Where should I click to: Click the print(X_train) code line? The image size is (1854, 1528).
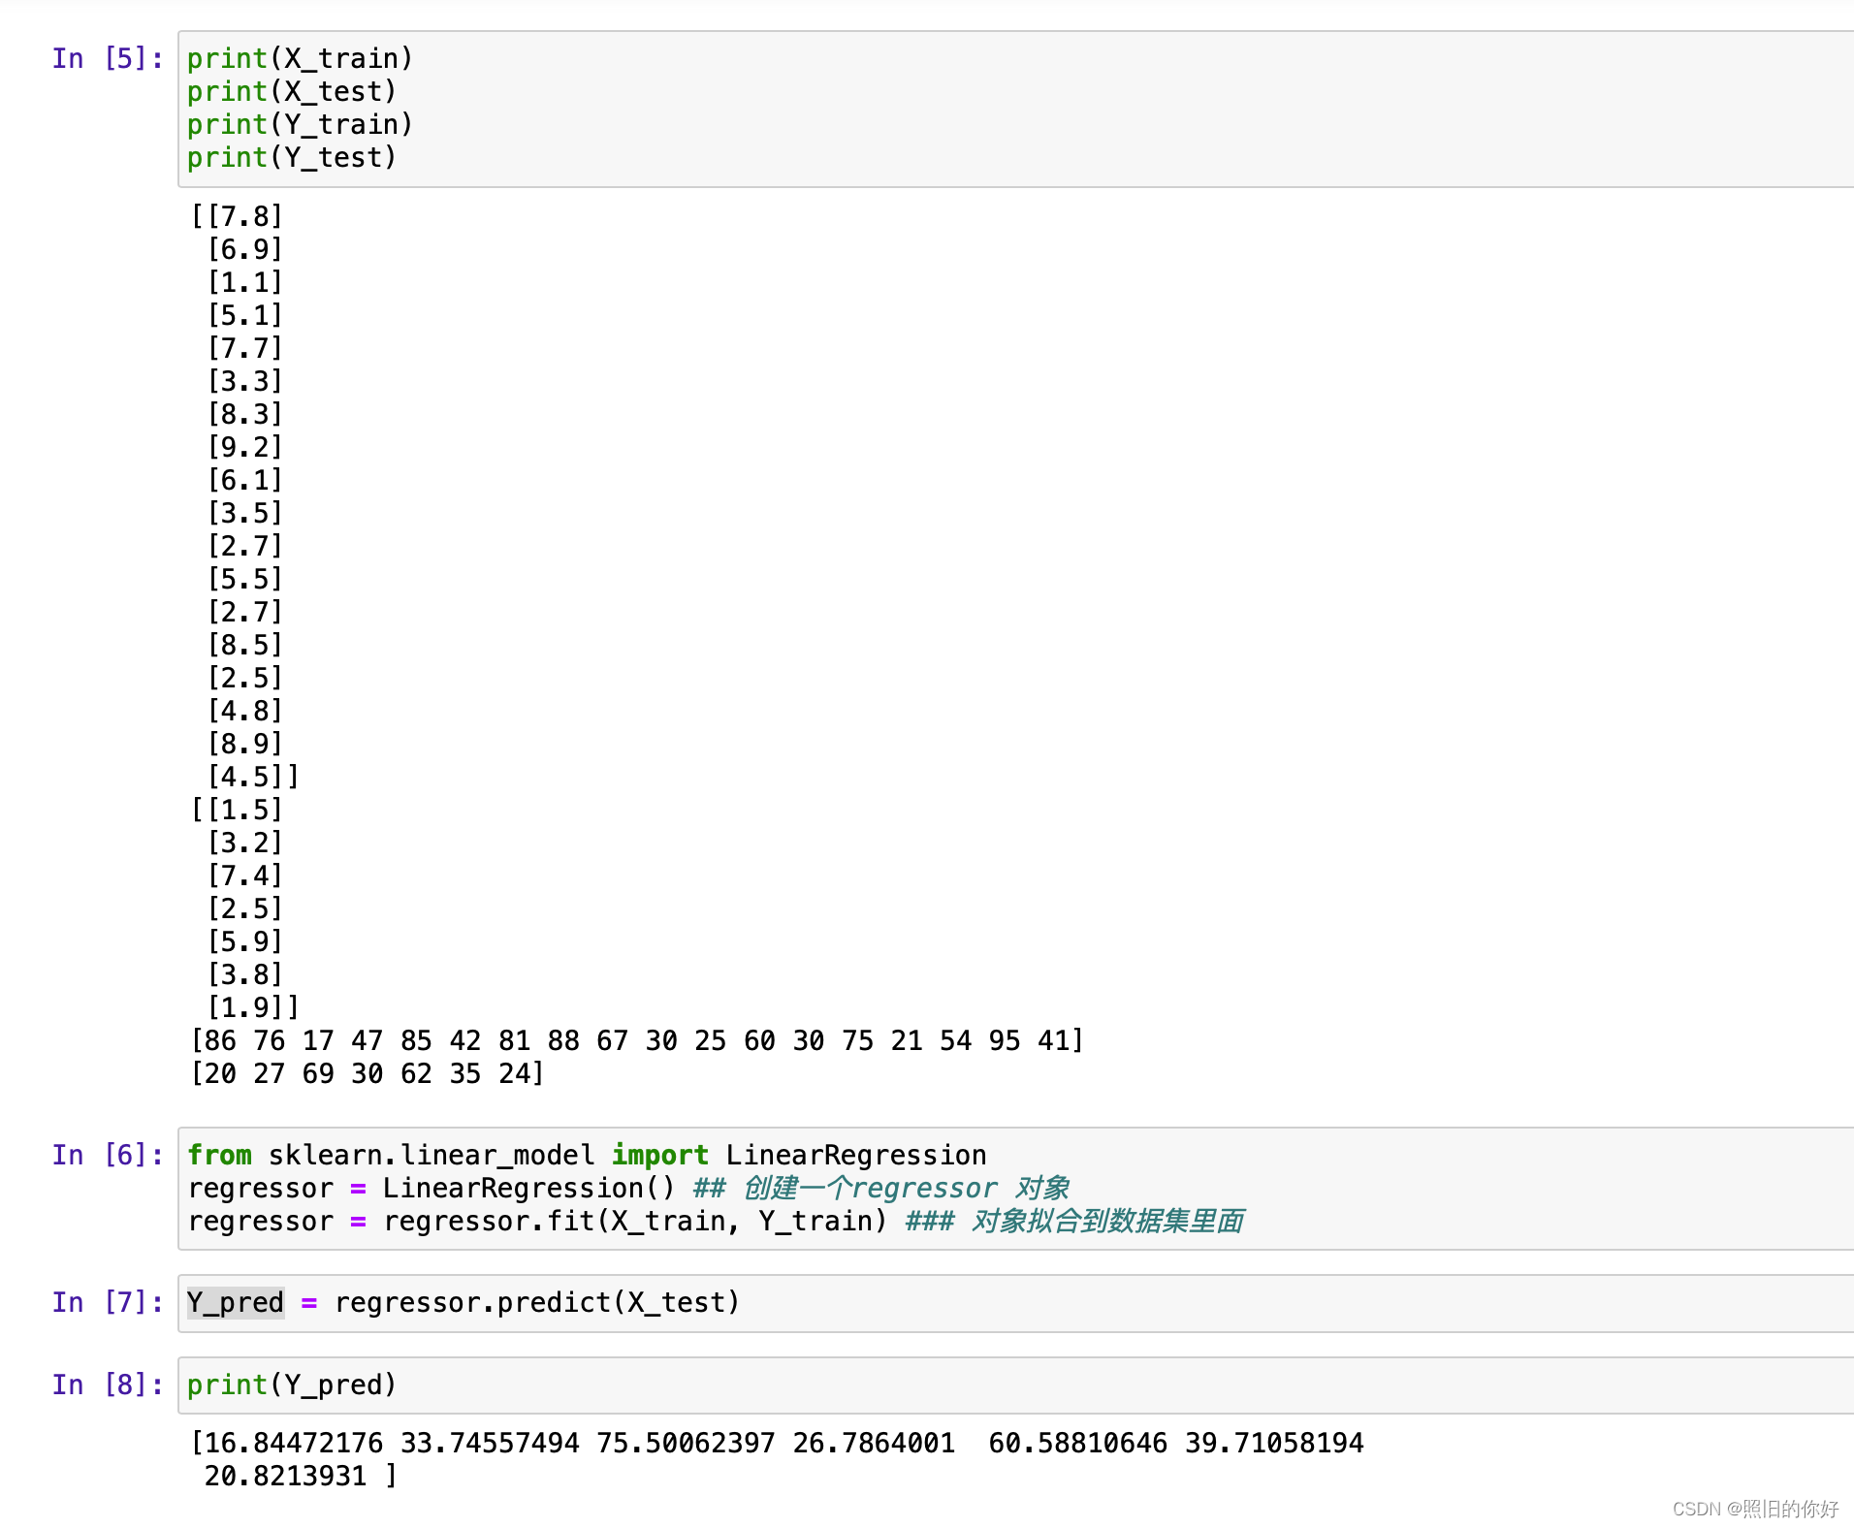[x=301, y=58]
